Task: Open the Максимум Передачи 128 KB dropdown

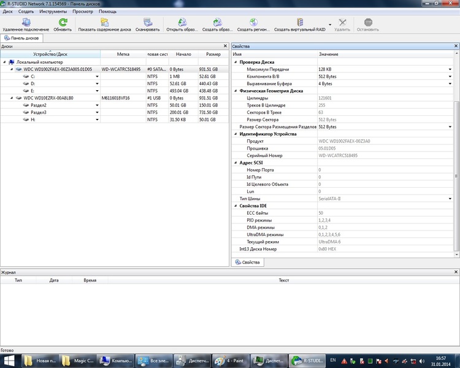Action: point(450,69)
